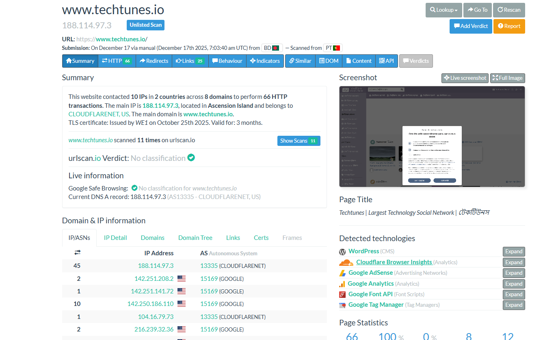Click the Google Analytics bar-chart icon

pyautogui.click(x=342, y=283)
